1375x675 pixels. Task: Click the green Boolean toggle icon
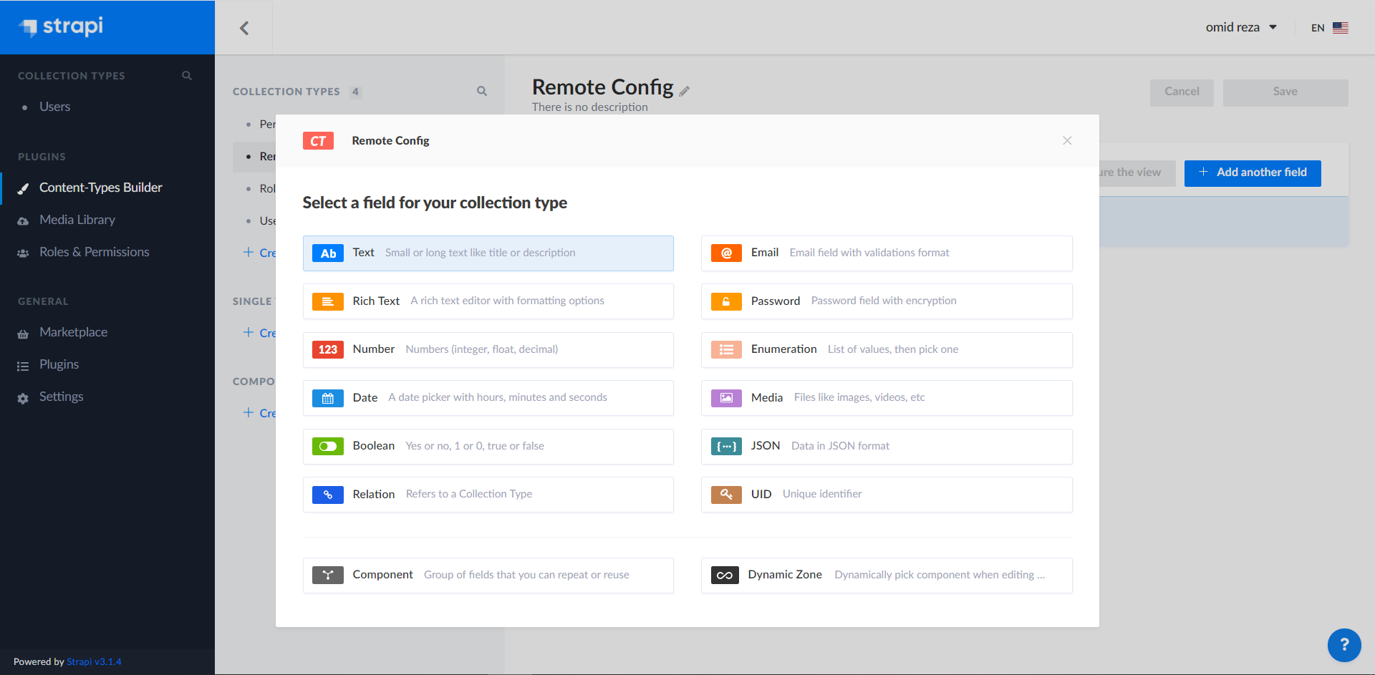(x=328, y=446)
